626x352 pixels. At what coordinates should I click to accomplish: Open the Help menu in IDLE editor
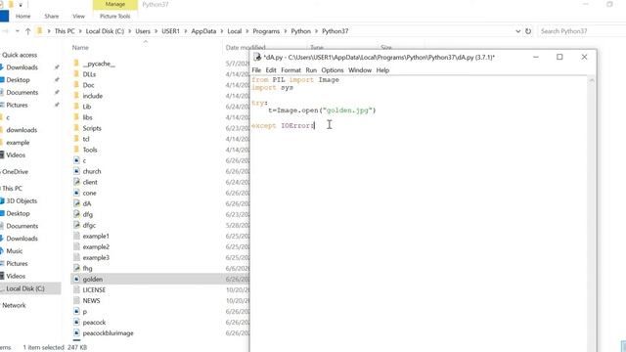(x=382, y=69)
